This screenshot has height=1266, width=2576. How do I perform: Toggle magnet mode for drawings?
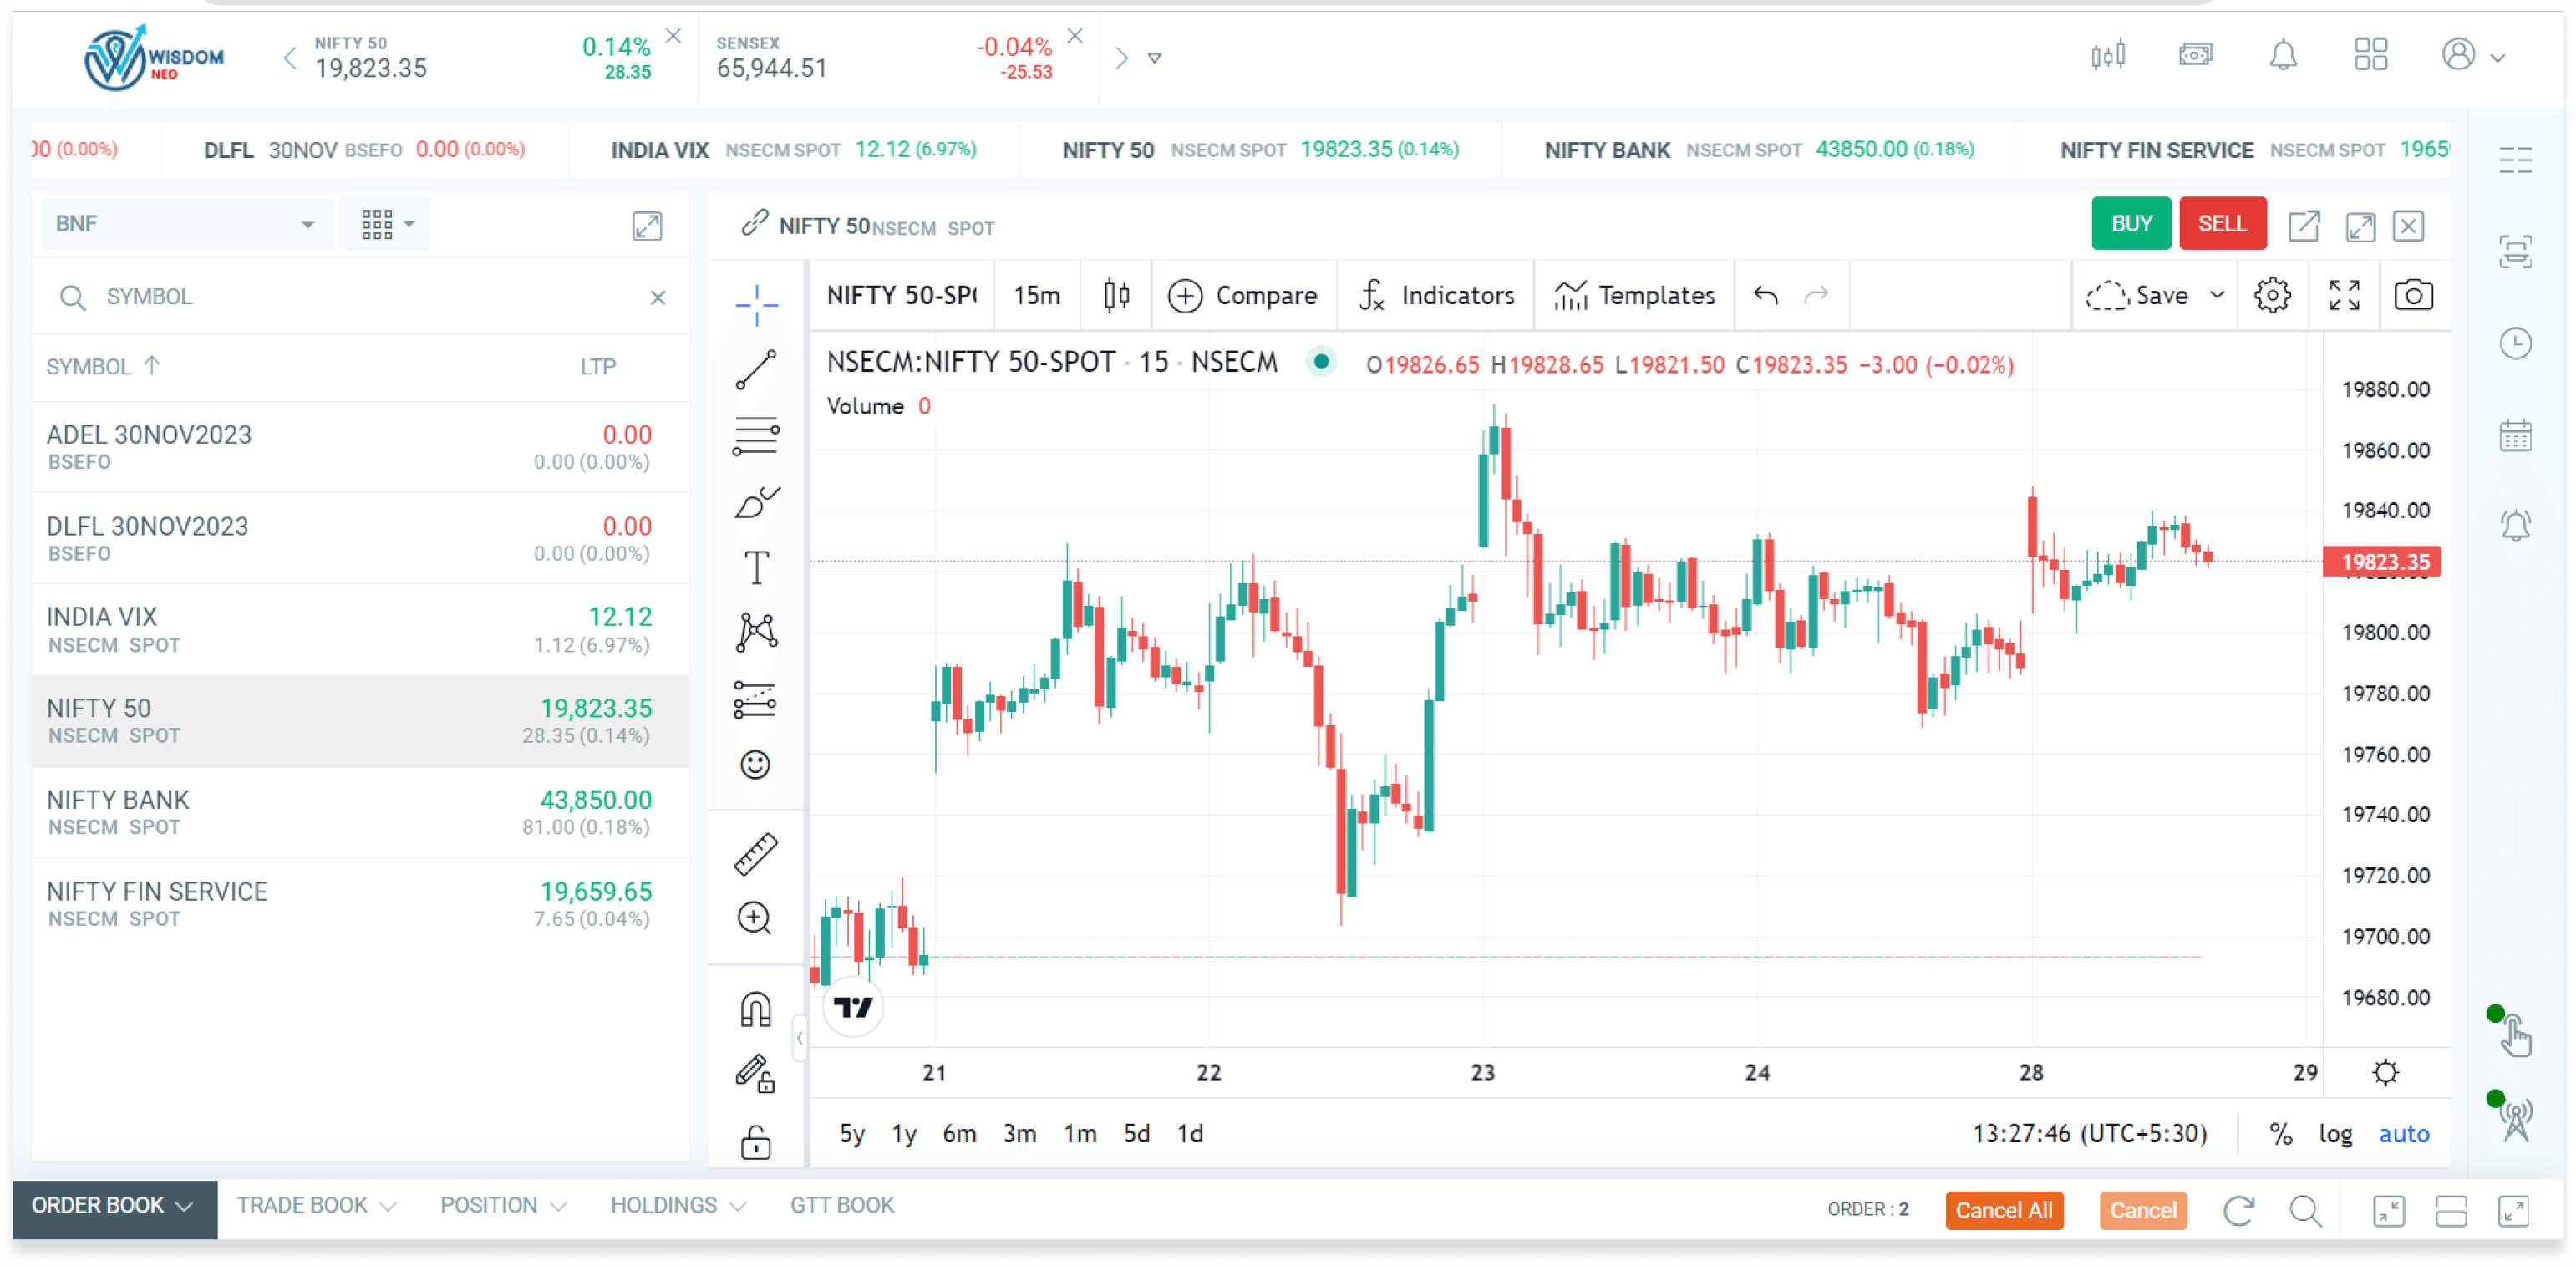755,1009
